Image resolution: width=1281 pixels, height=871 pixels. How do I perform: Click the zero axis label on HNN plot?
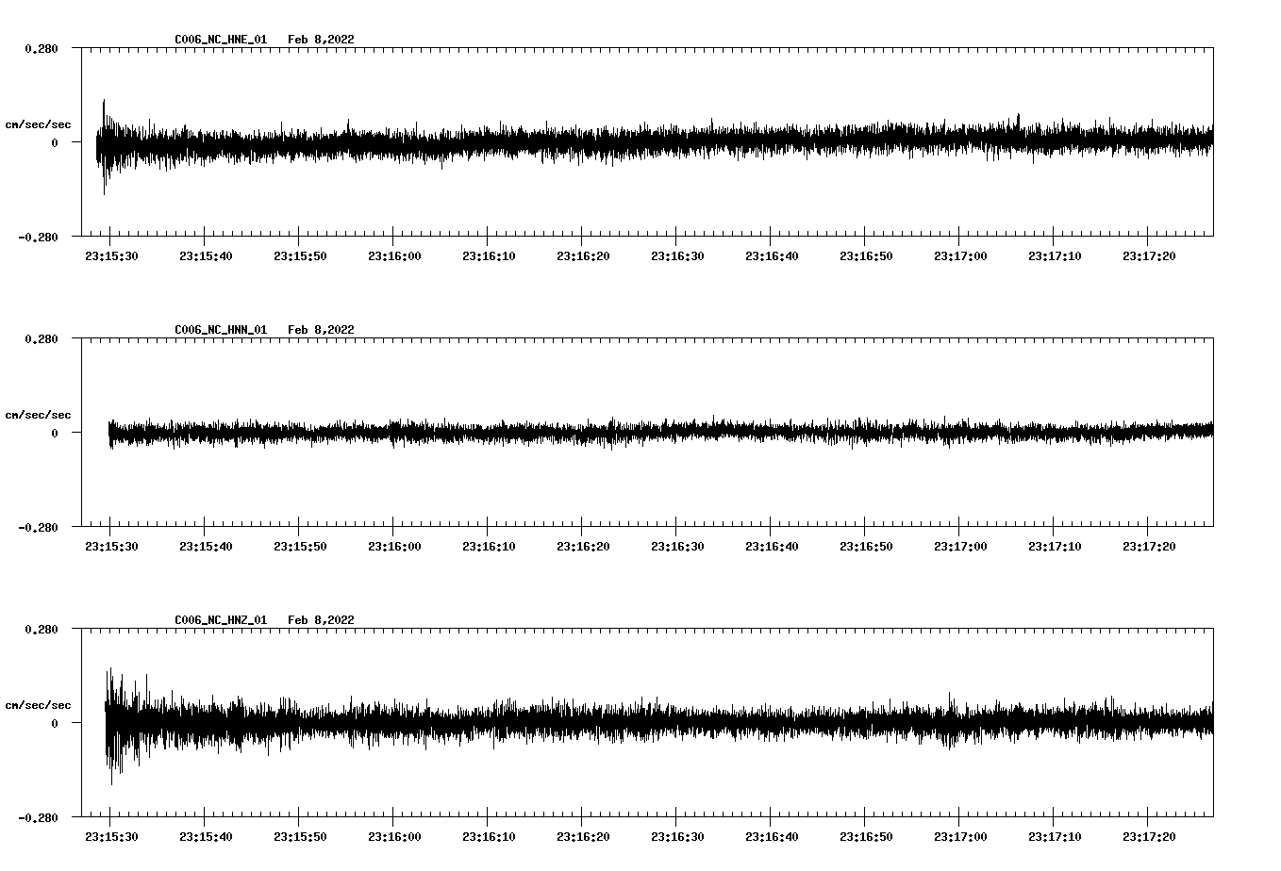point(55,434)
